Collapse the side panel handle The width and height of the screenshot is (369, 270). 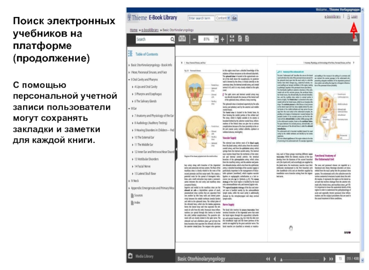click(176, 149)
